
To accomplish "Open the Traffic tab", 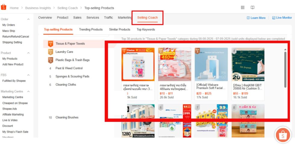I will 109,18.
